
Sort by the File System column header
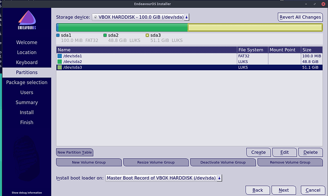pos(252,50)
